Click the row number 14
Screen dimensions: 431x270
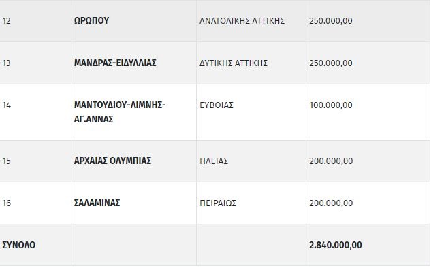pyautogui.click(x=6, y=105)
